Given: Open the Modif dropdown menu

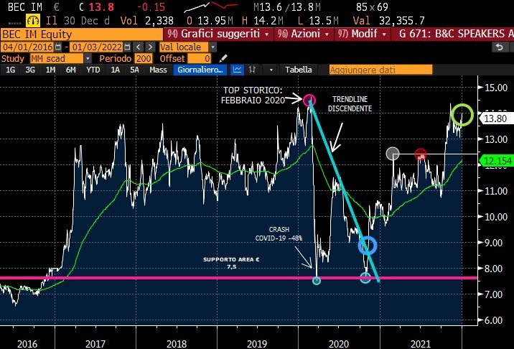Looking at the screenshot, I should click(363, 34).
